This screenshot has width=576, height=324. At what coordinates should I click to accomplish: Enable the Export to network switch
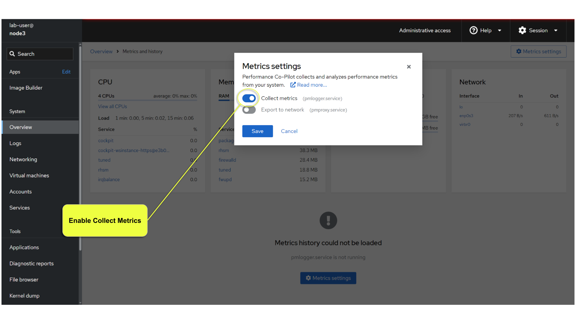pyautogui.click(x=249, y=110)
